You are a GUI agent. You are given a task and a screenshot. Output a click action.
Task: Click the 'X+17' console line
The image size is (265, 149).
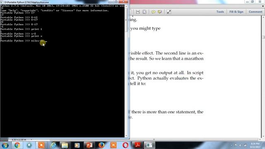[19, 20]
